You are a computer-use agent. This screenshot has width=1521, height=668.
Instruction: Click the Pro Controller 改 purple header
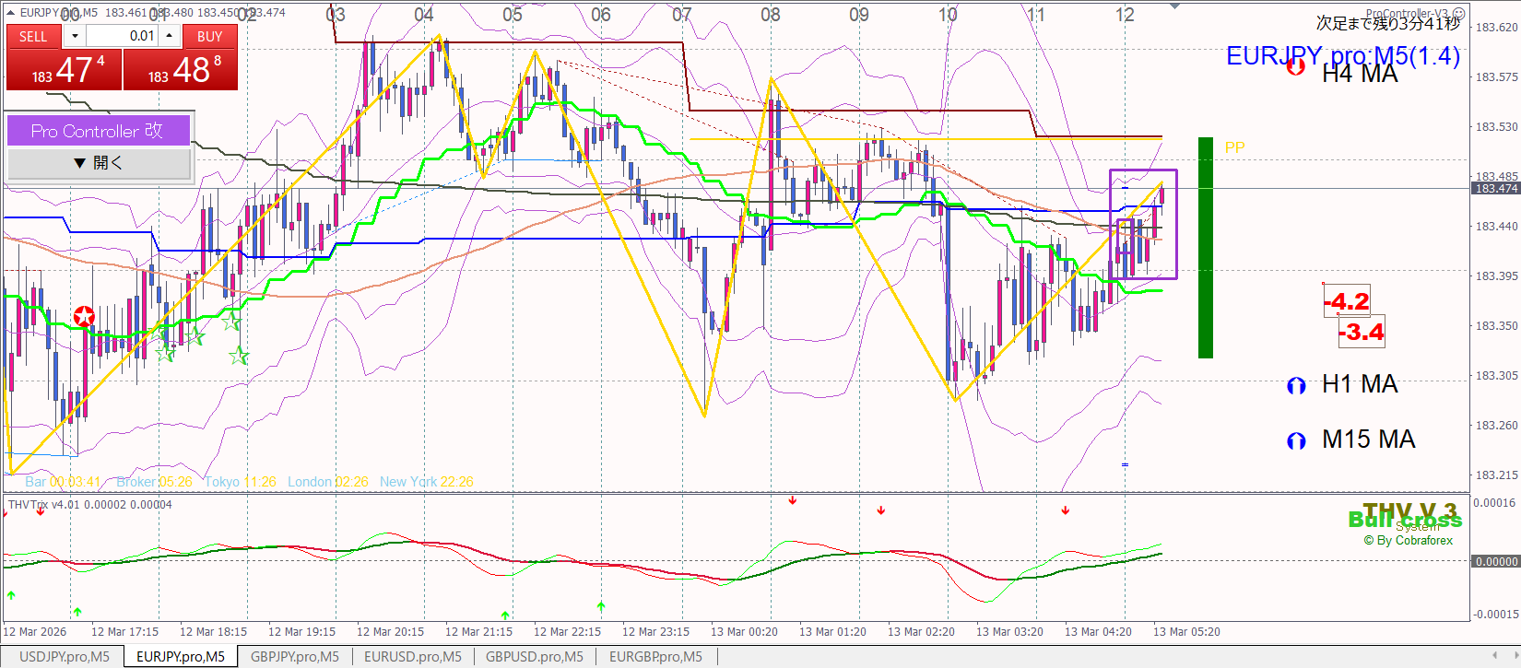click(x=99, y=131)
